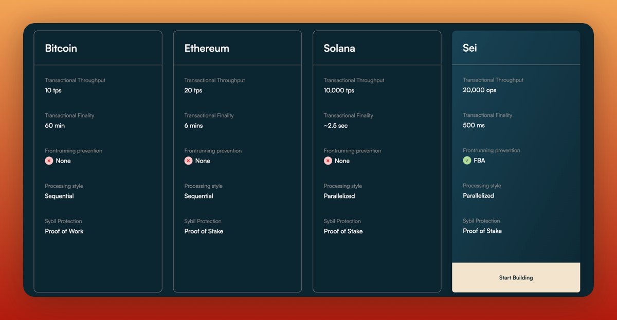Select the Solana card heading
The width and height of the screenshot is (617, 320).
[339, 48]
